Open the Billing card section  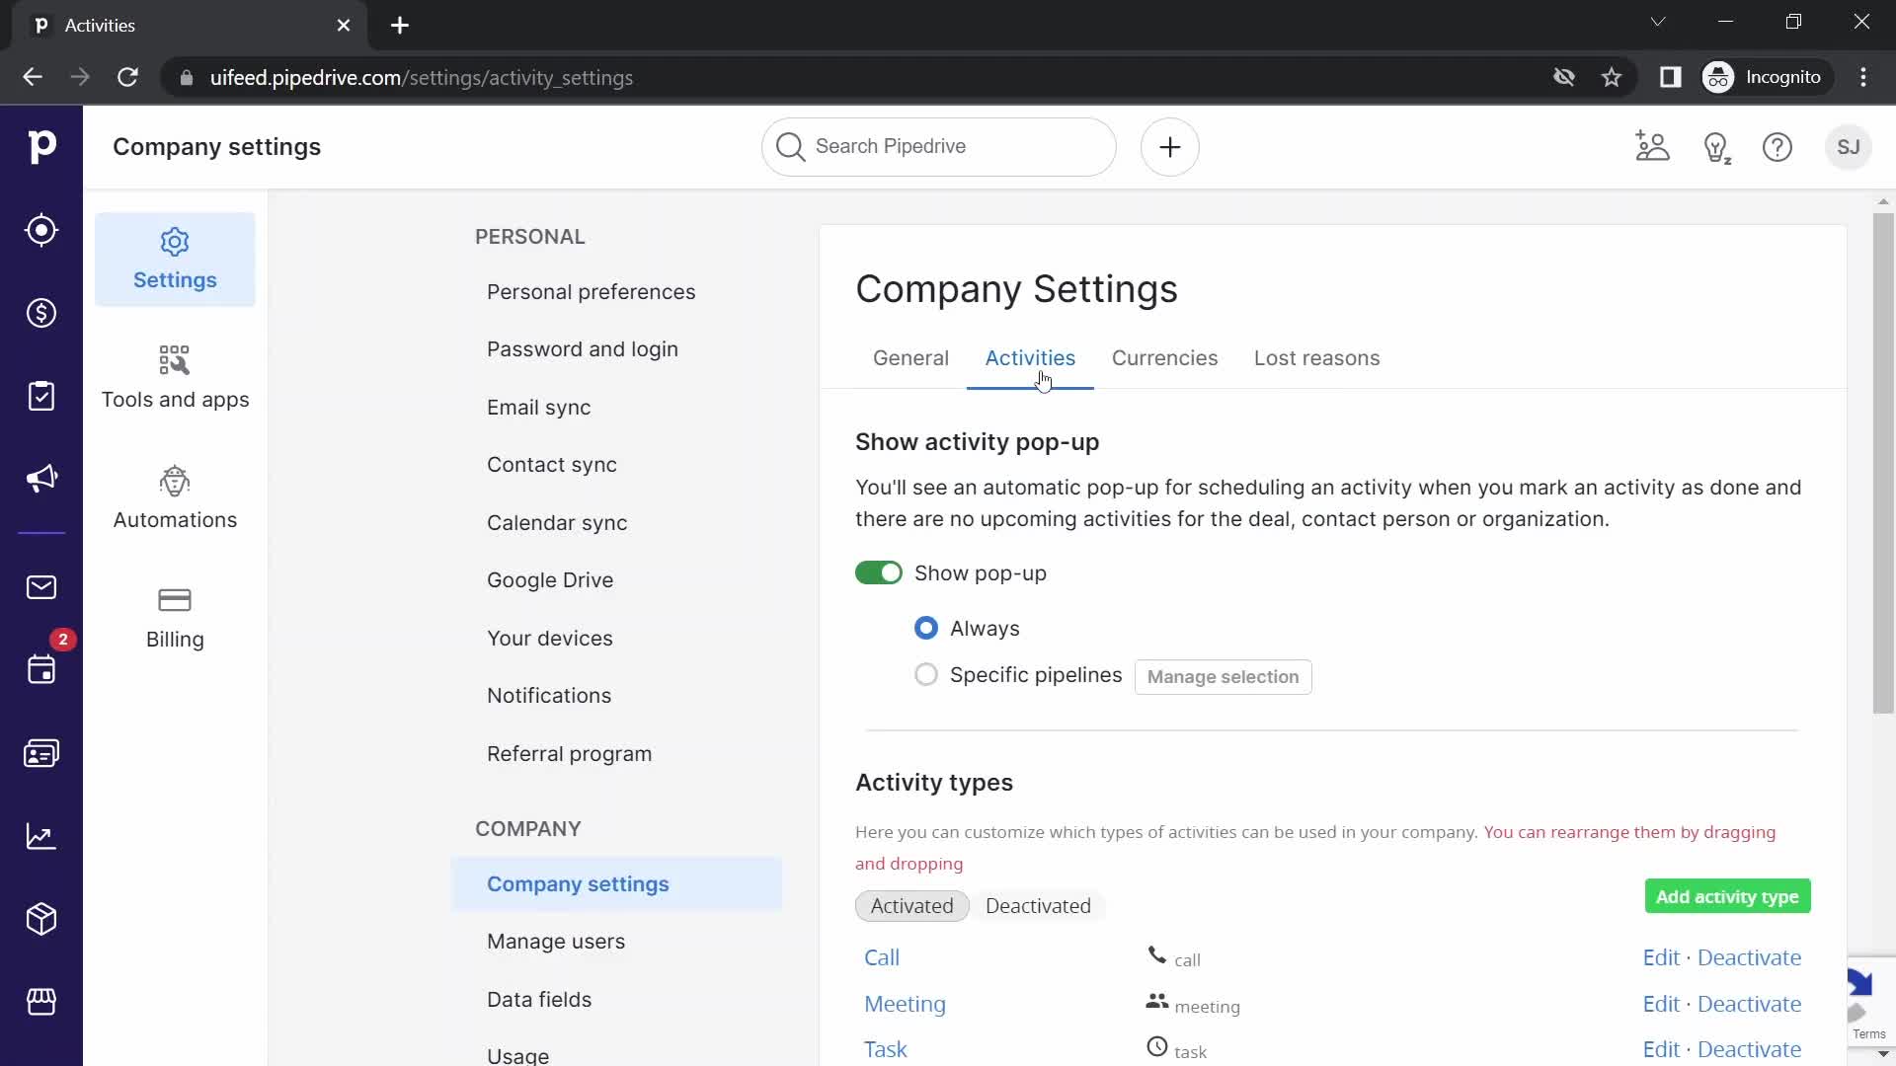pyautogui.click(x=175, y=618)
